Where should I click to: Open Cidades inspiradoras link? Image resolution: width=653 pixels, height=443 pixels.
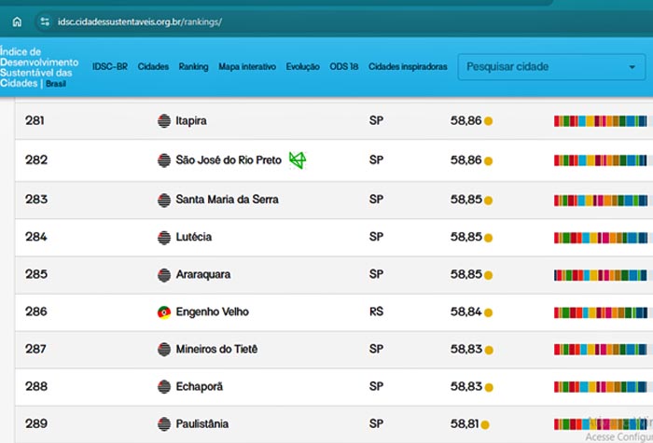click(x=408, y=67)
